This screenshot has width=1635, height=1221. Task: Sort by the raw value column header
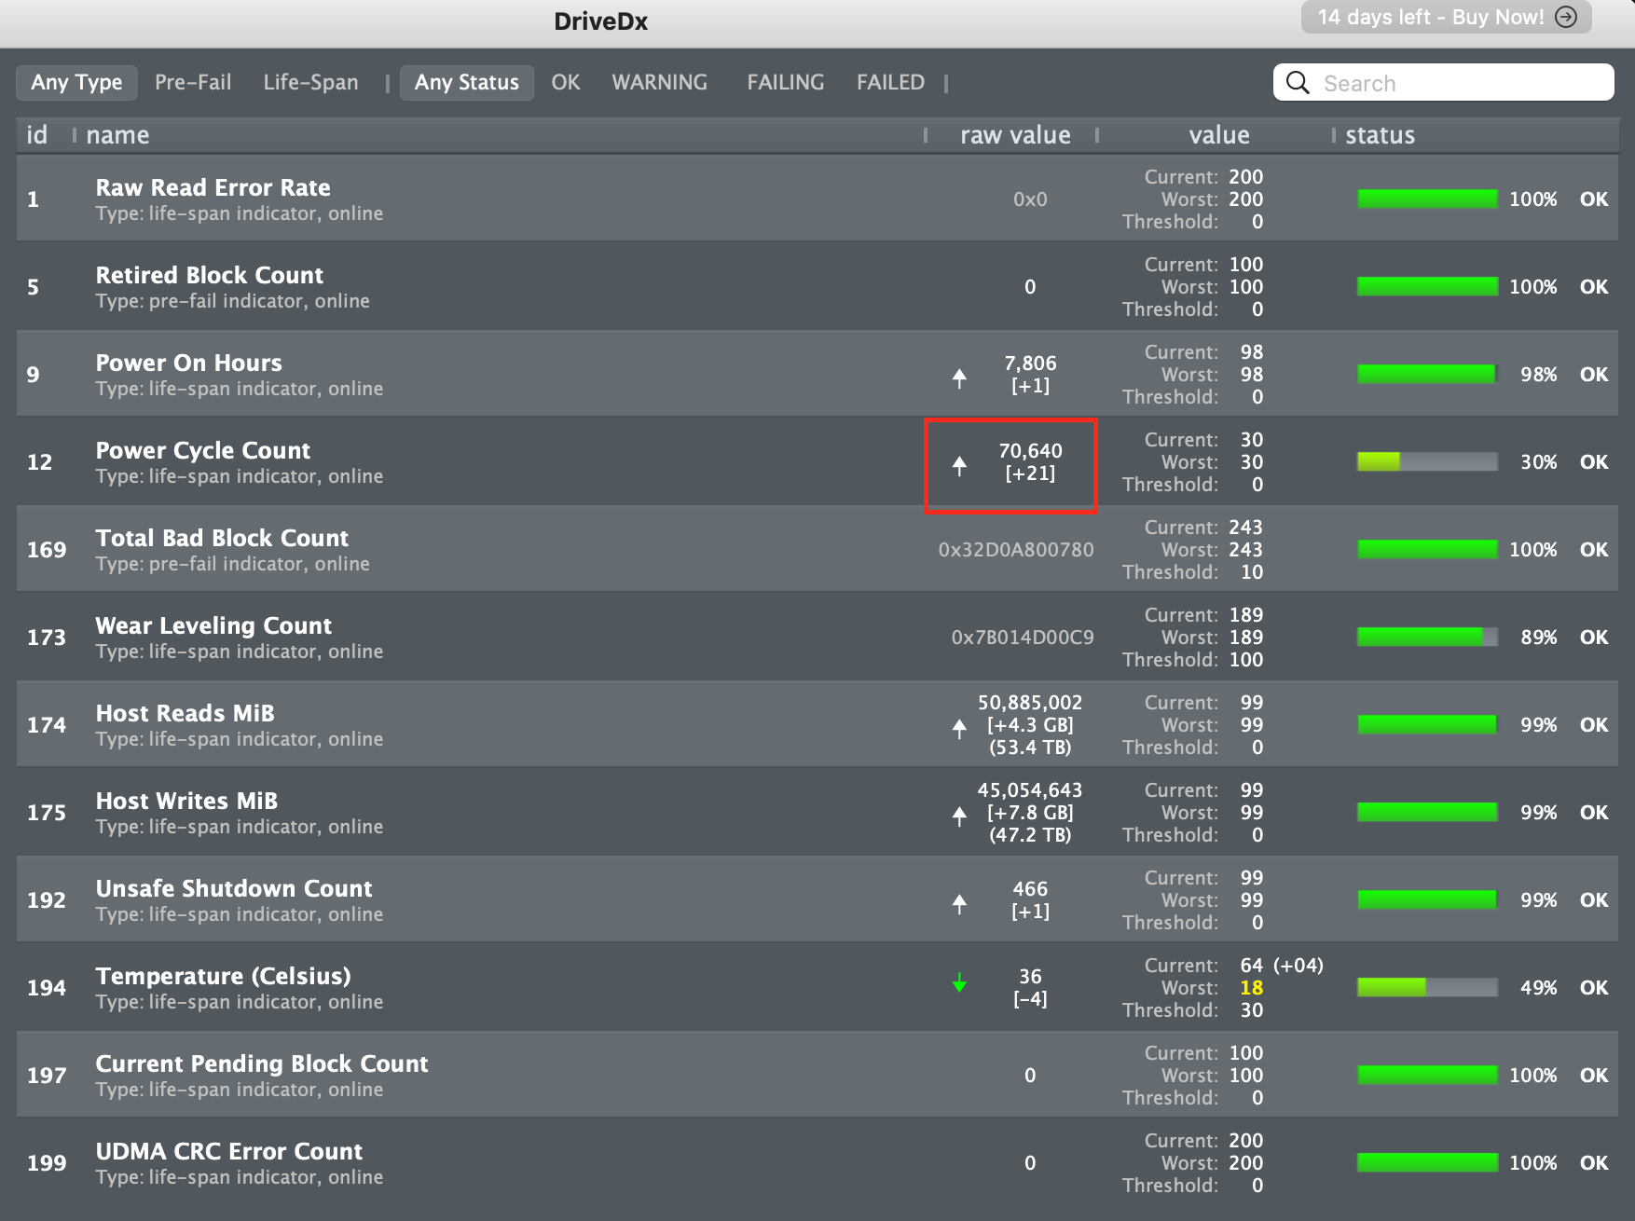[x=1015, y=135]
